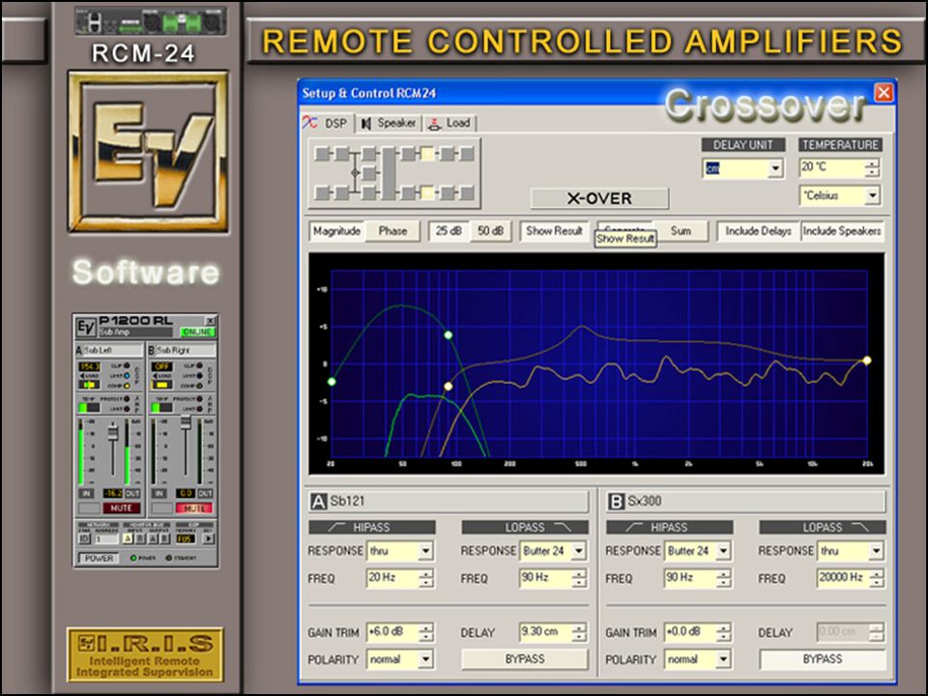Set graph range to 25 dB
Viewport: 928px width, 696px height.
point(449,231)
